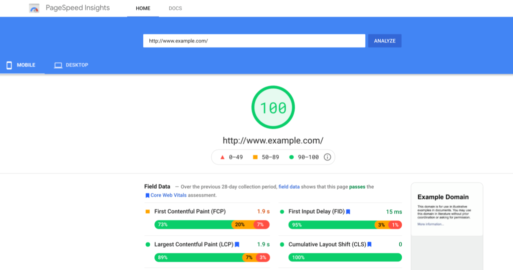The width and height of the screenshot is (513, 270).
Task: Click the First Contentful Paint (FCP) label
Action: [190, 211]
